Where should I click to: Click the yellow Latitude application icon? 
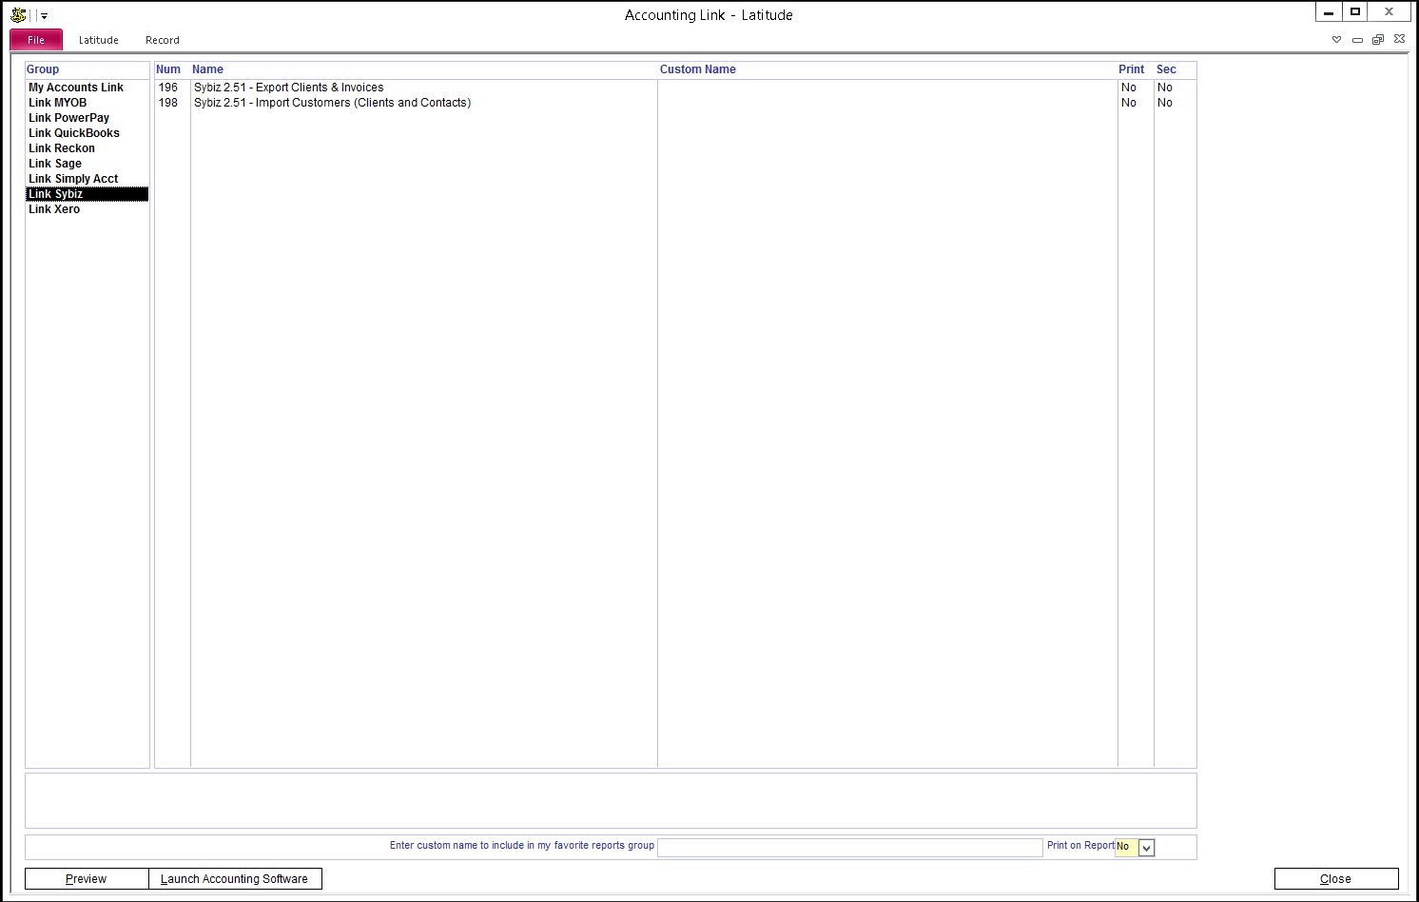(18, 15)
